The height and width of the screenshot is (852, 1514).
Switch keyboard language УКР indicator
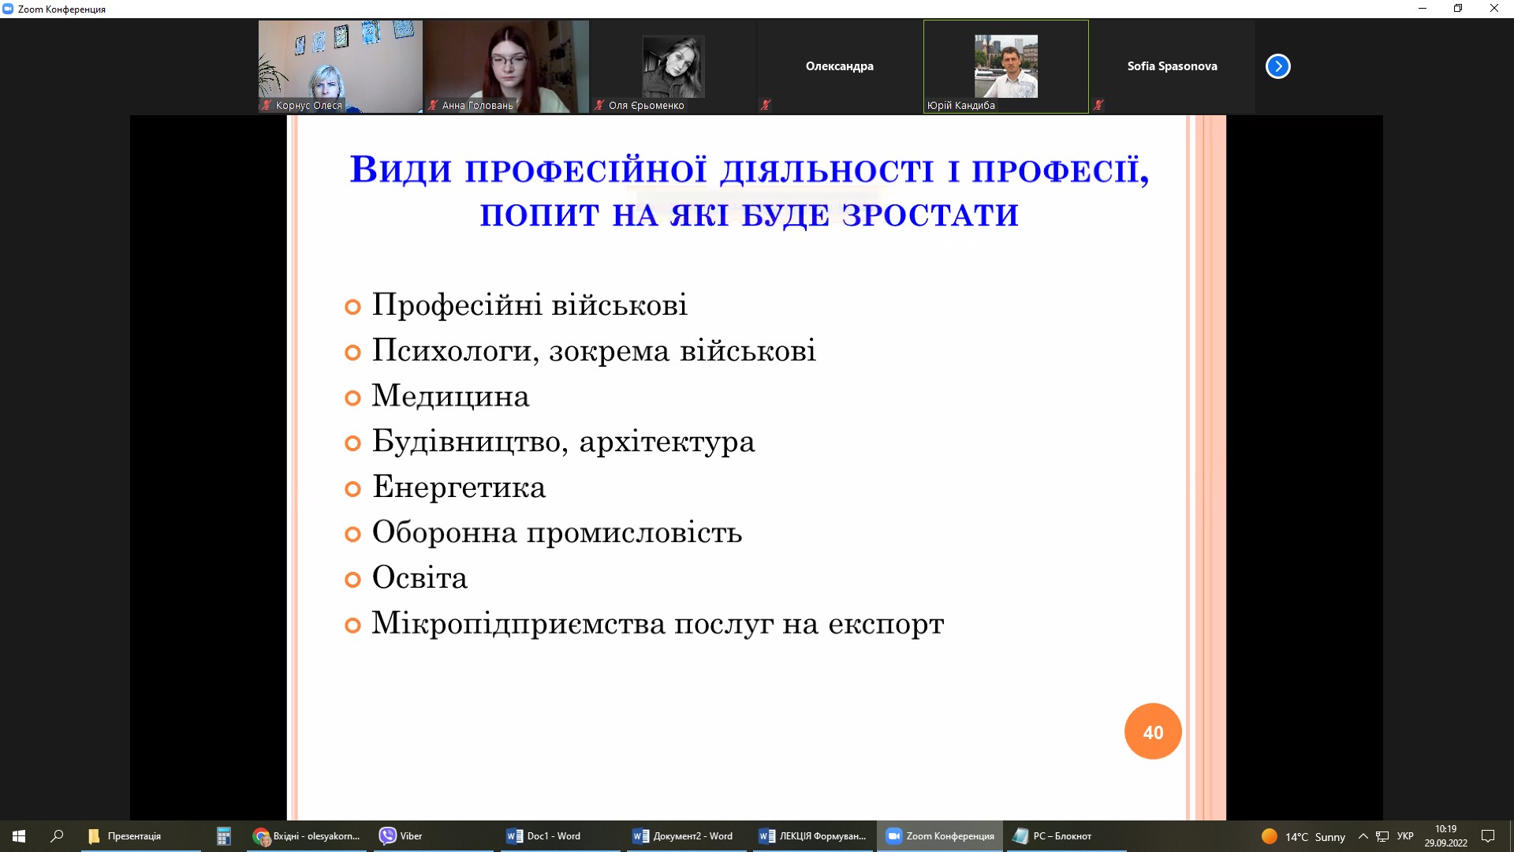1405,836
